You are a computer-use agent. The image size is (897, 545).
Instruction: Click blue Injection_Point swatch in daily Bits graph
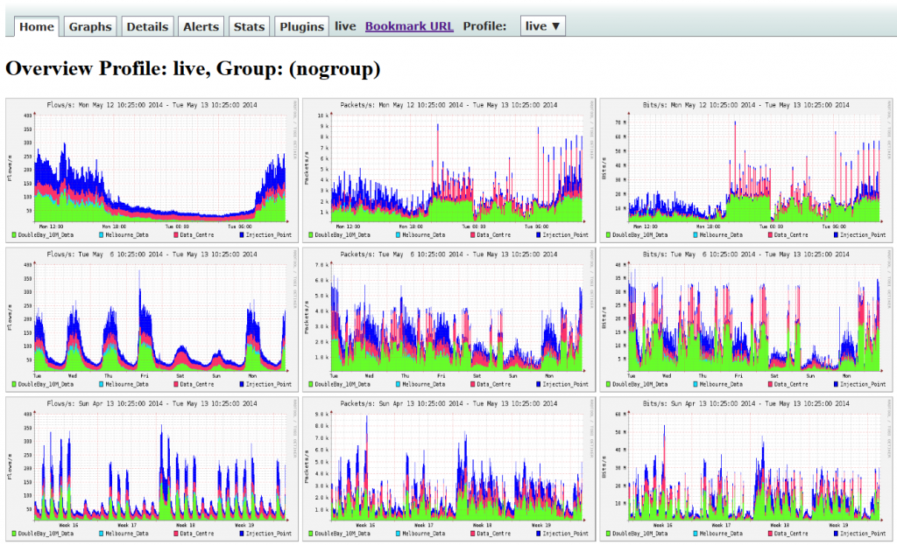pyautogui.click(x=832, y=235)
